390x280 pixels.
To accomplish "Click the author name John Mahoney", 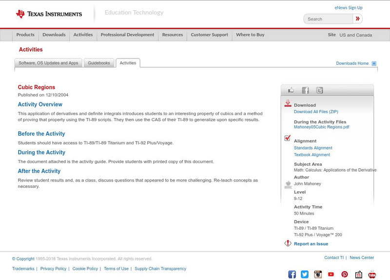I will 308,184.
